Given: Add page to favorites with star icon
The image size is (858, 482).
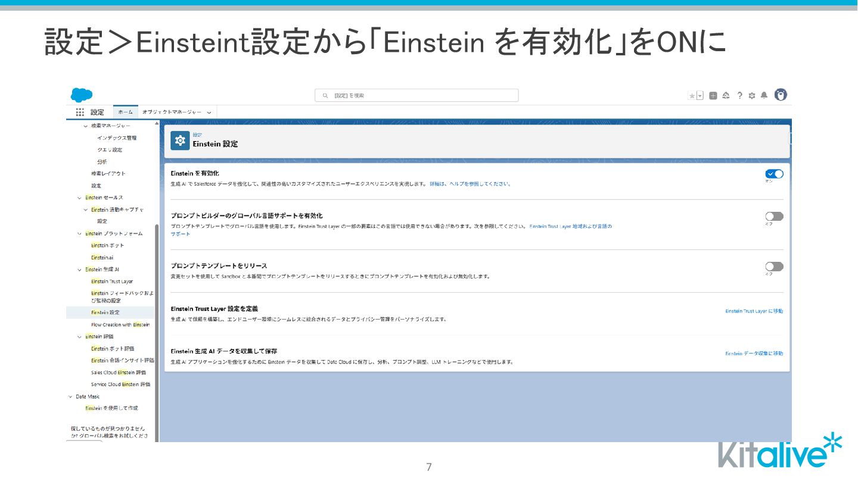Looking at the screenshot, I should tap(692, 95).
